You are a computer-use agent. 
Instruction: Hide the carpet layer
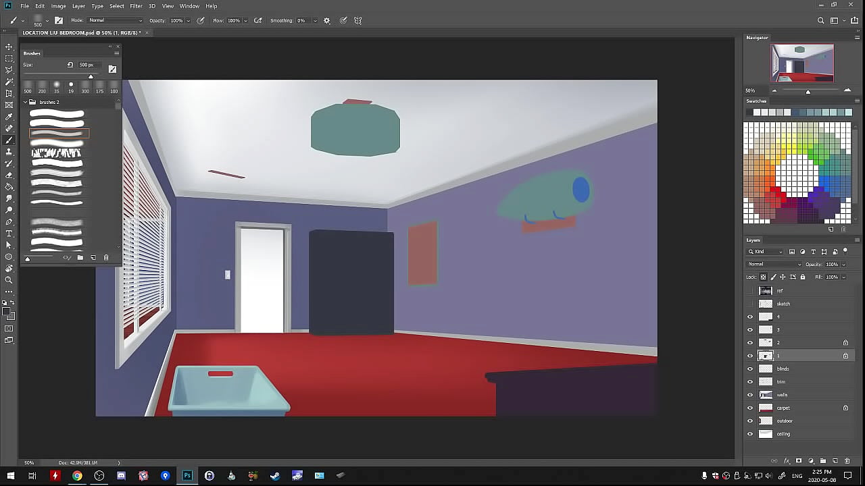click(749, 408)
